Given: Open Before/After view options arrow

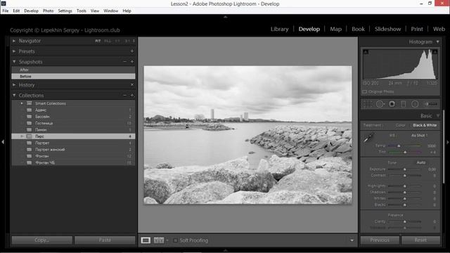Looking at the screenshot, I should point(167,240).
